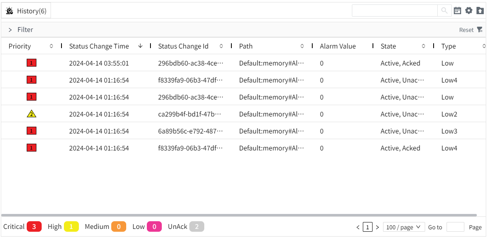The height and width of the screenshot is (237, 487).
Task: Click the search magnifier icon
Action: coord(444,11)
